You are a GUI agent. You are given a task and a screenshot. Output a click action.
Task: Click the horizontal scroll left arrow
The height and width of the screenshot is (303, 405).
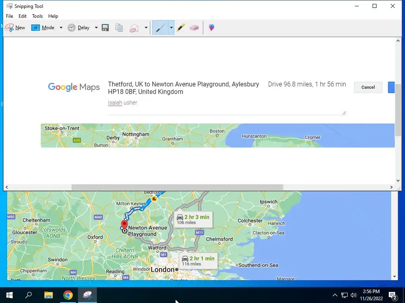(7, 187)
